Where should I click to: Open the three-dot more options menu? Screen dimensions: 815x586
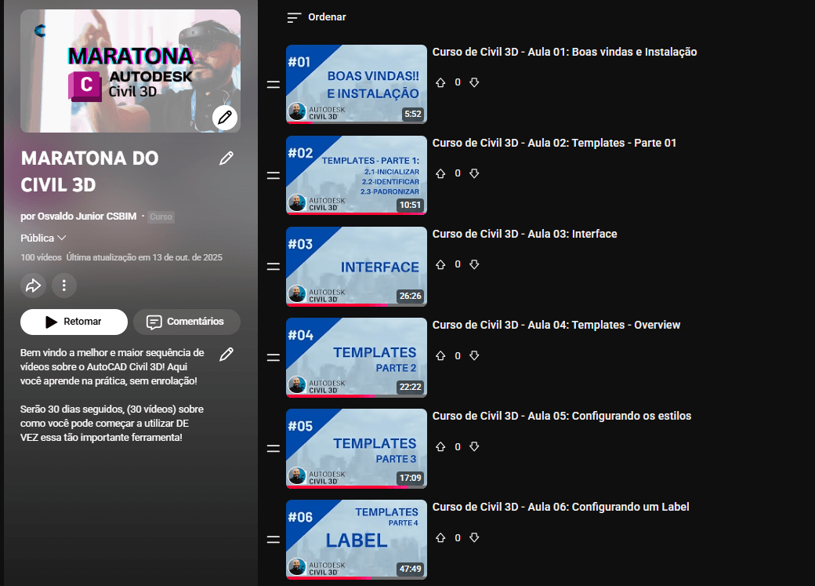[x=64, y=286]
